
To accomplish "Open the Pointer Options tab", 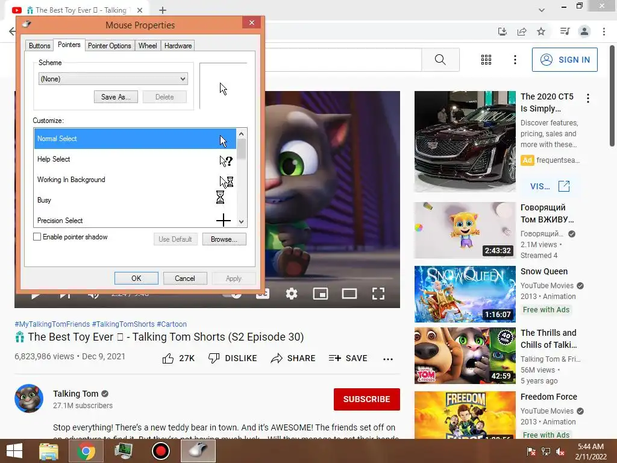I will [110, 46].
